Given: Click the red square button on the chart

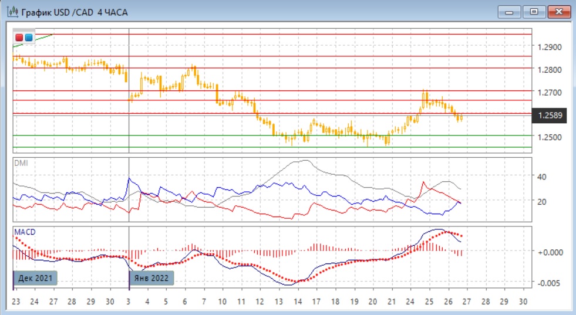Looking at the screenshot, I should click(19, 38).
